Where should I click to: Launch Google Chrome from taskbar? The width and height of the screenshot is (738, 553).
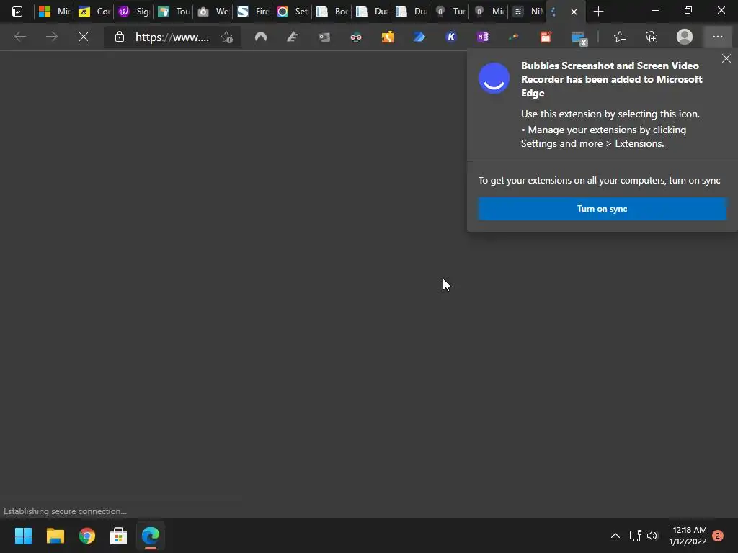tap(87, 536)
